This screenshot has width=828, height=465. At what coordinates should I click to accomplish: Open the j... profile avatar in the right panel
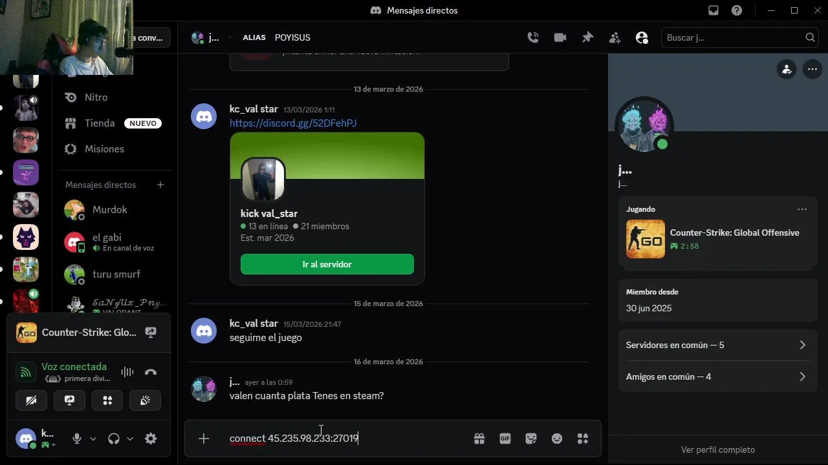click(x=643, y=126)
